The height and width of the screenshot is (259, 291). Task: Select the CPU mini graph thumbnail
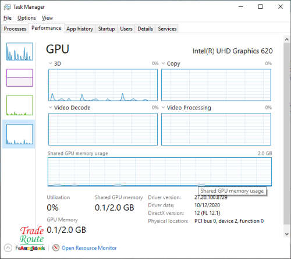coord(19,52)
